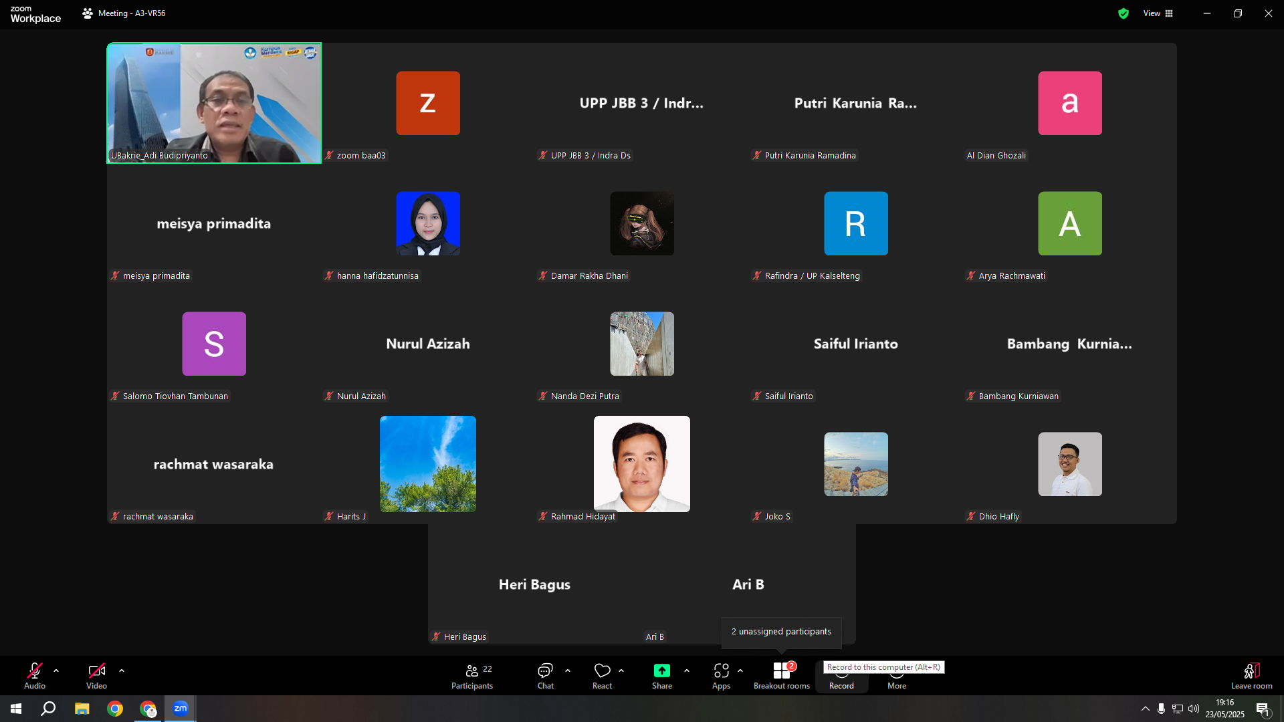Expand share options arrow
Viewport: 1284px width, 722px height.
click(687, 671)
